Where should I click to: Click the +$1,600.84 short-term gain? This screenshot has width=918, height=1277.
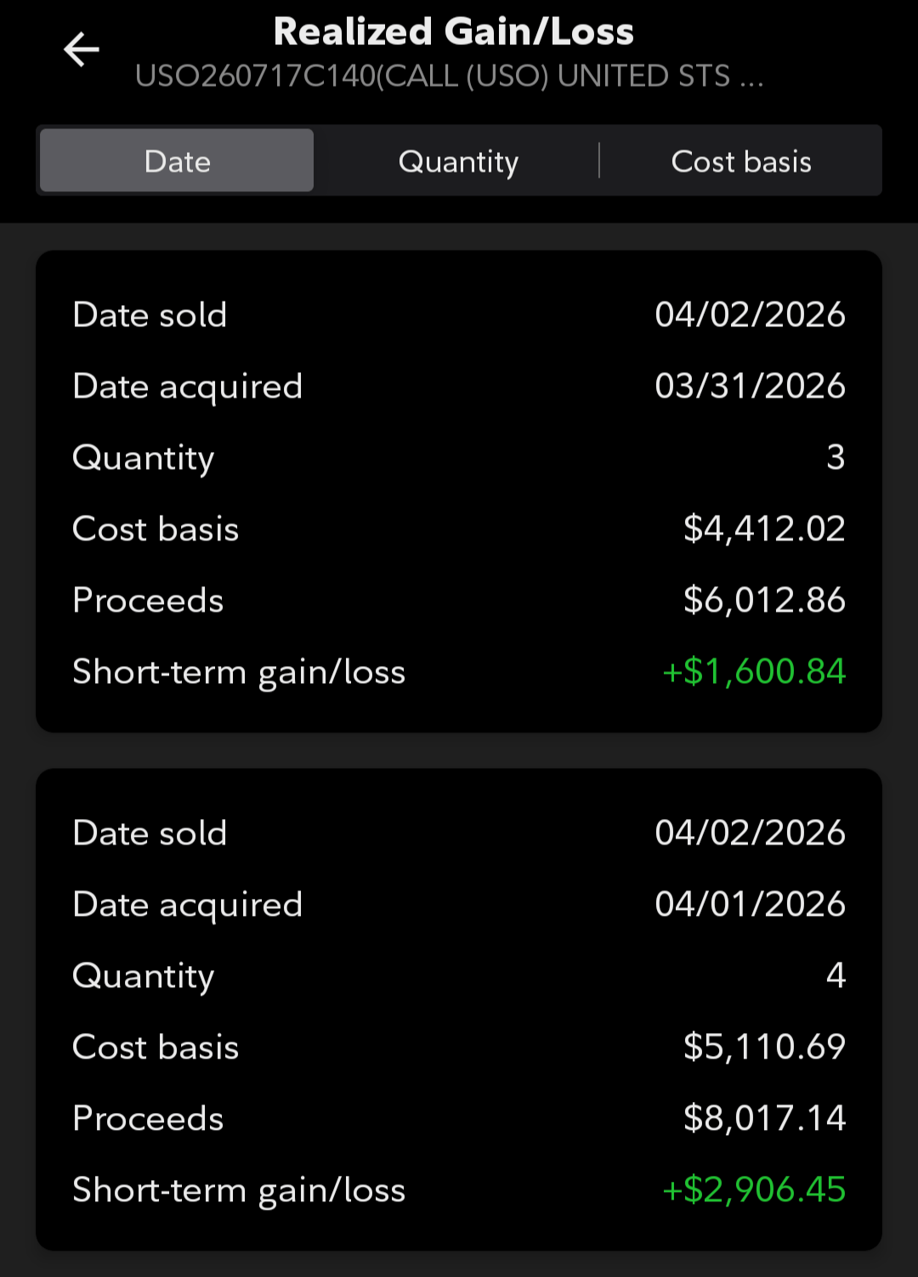[x=754, y=671]
